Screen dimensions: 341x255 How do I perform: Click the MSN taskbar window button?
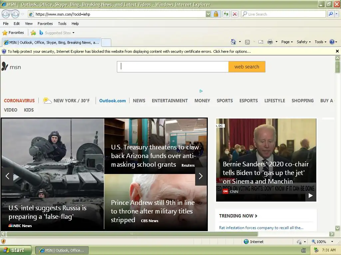click(62, 250)
